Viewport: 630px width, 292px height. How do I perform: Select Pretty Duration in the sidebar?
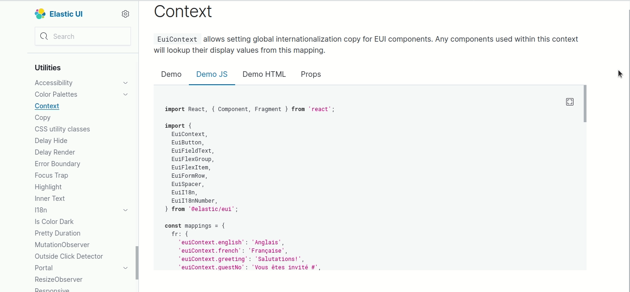(57, 233)
